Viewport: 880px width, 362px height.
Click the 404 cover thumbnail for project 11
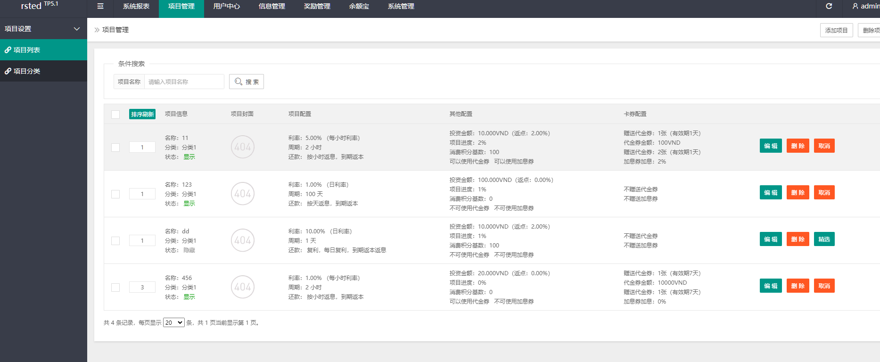point(243,147)
